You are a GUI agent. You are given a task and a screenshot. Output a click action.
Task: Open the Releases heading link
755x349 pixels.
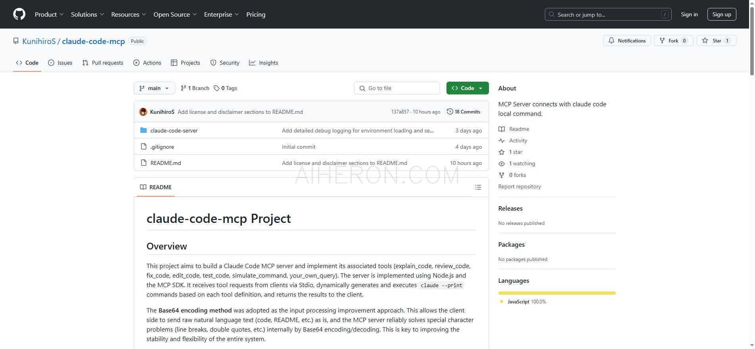pos(510,208)
